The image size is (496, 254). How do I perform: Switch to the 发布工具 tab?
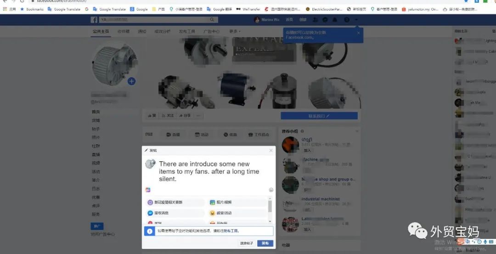point(187,31)
